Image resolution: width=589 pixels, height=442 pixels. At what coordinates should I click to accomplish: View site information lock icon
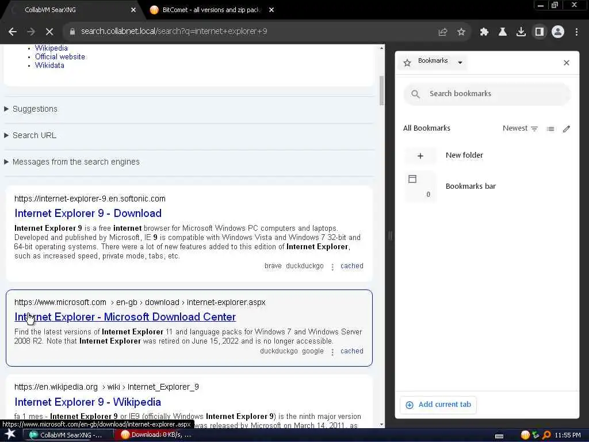pos(72,32)
